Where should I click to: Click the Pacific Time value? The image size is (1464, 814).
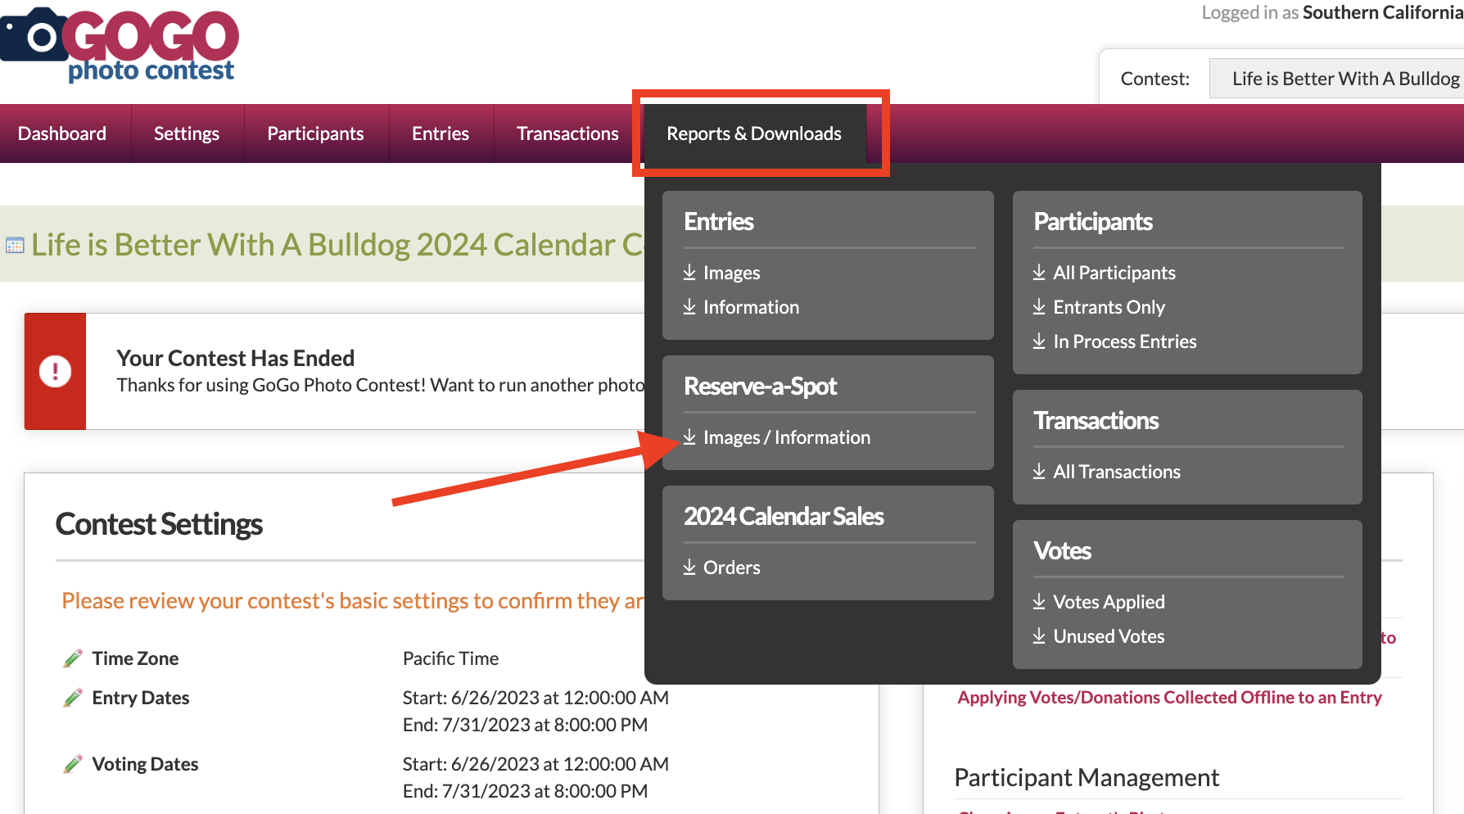click(450, 658)
